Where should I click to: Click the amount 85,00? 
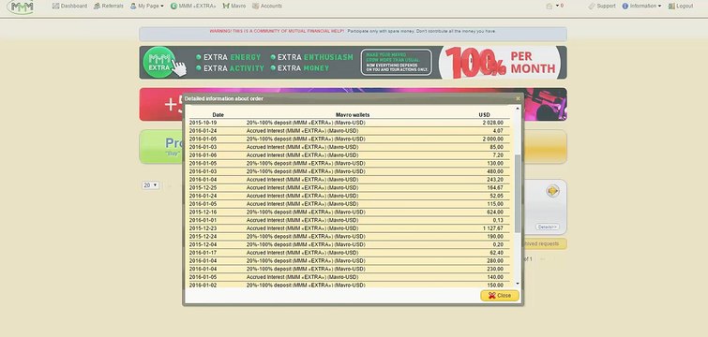point(496,147)
